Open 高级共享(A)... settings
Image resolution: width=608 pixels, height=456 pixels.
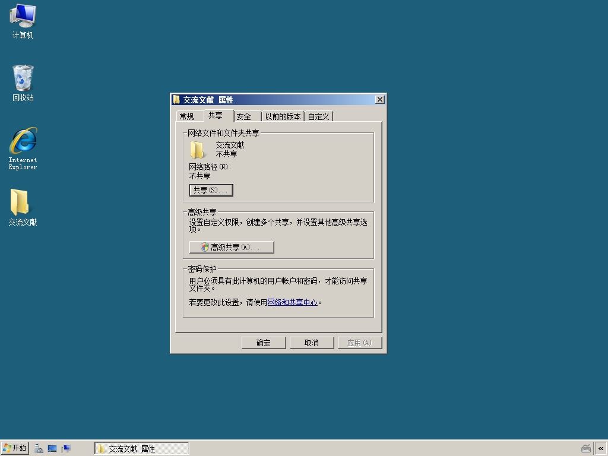(x=232, y=247)
